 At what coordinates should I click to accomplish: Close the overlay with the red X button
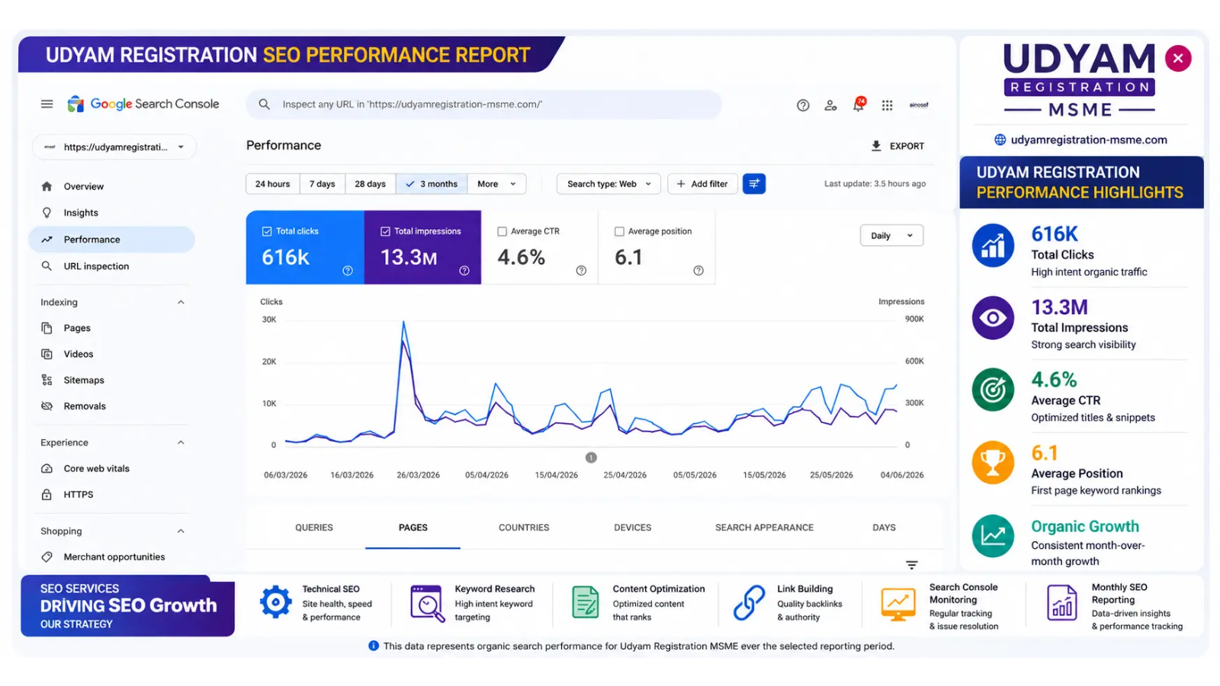point(1178,58)
